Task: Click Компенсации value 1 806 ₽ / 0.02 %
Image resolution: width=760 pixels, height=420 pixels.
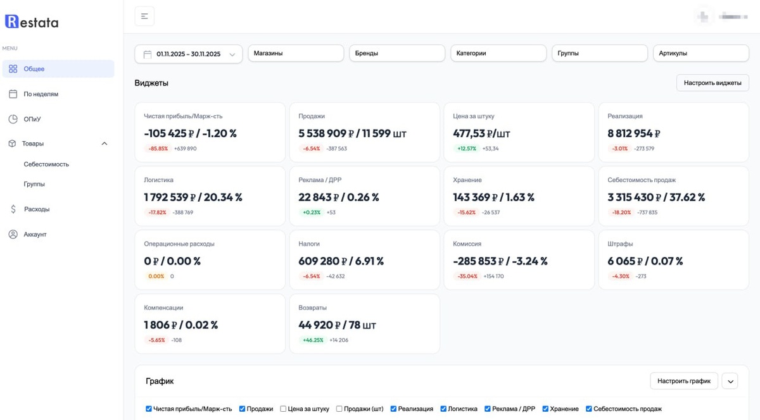Action: point(181,325)
